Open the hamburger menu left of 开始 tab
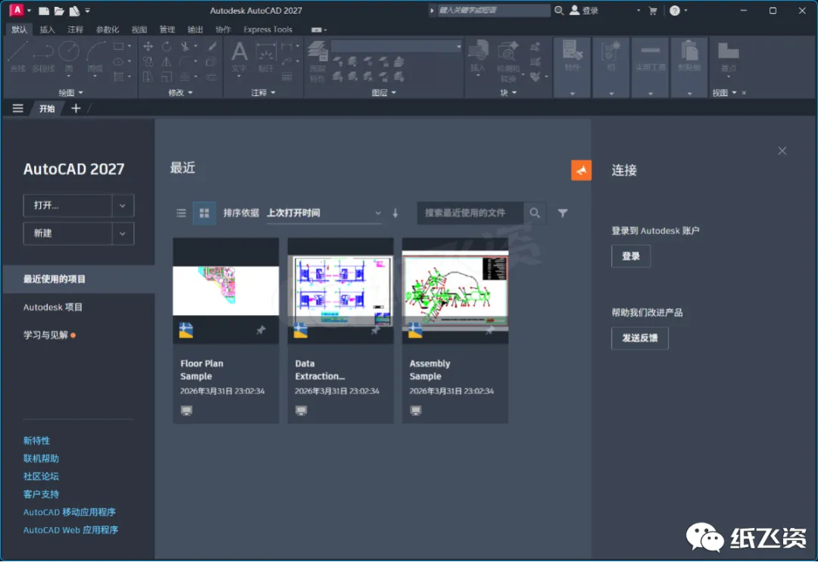The width and height of the screenshot is (818, 562). [x=17, y=108]
